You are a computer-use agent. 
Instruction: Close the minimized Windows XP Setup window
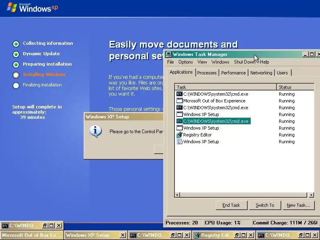click(x=123, y=235)
